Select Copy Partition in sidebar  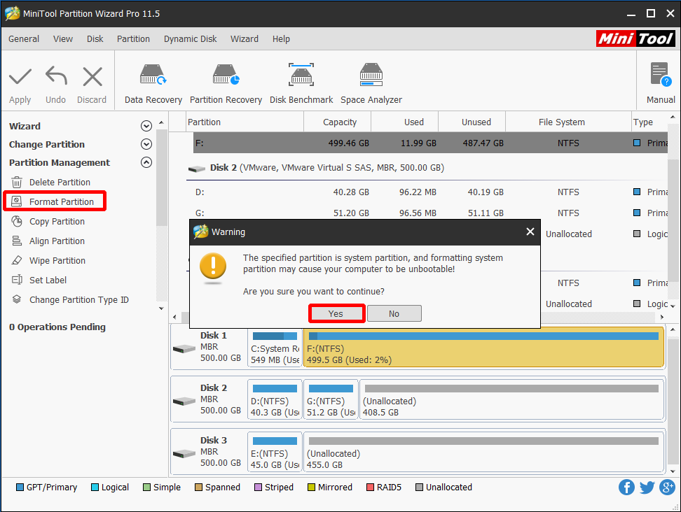(x=57, y=221)
